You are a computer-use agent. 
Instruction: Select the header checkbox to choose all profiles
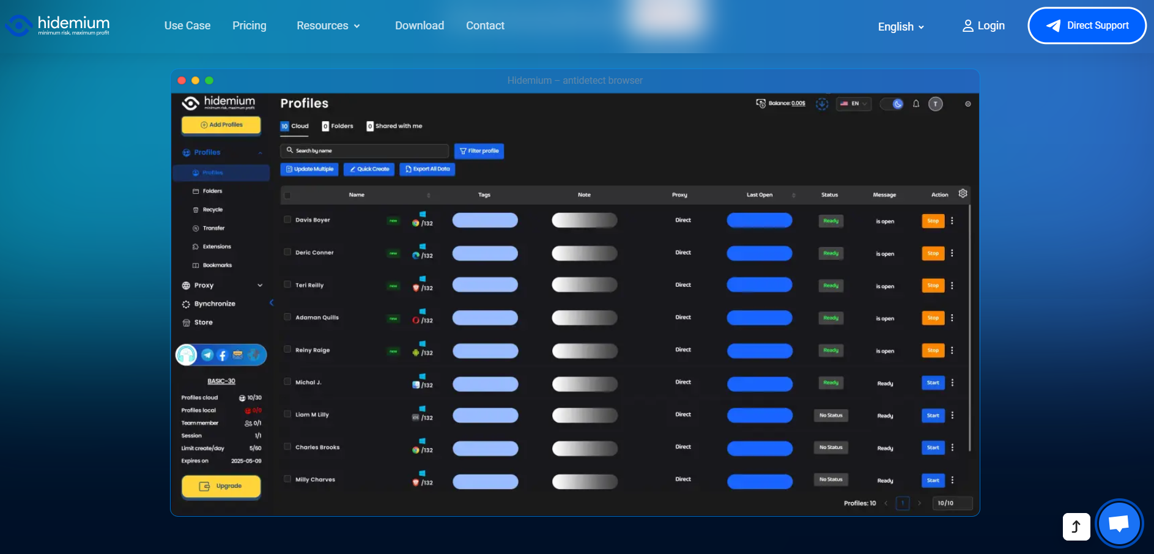coord(287,194)
